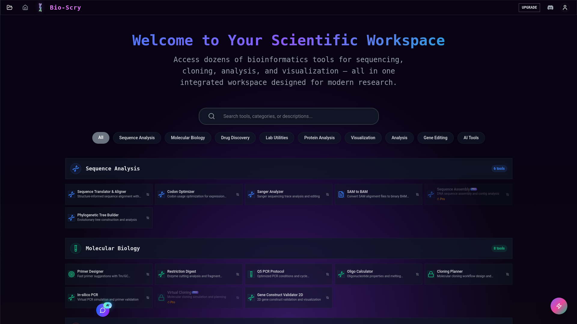Filter by Visualization category

coord(363,138)
